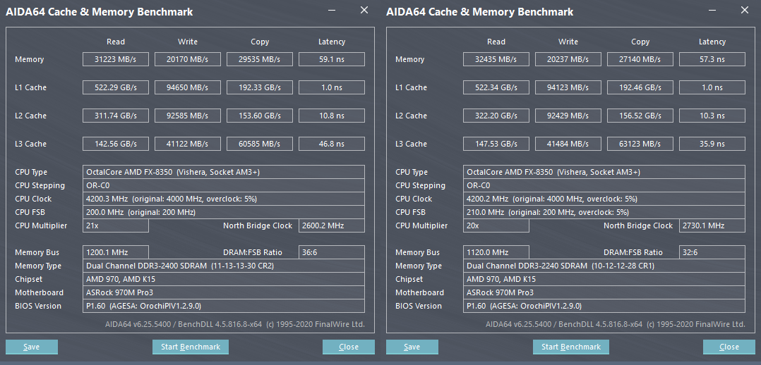Viewport: 761px width, 365px height.
Task: Click Save in the right benchmark window
Action: 412,347
